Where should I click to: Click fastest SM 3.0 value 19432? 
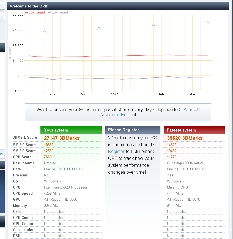click(x=172, y=151)
